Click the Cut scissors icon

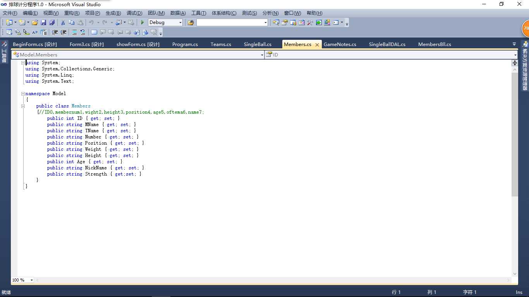(x=63, y=22)
